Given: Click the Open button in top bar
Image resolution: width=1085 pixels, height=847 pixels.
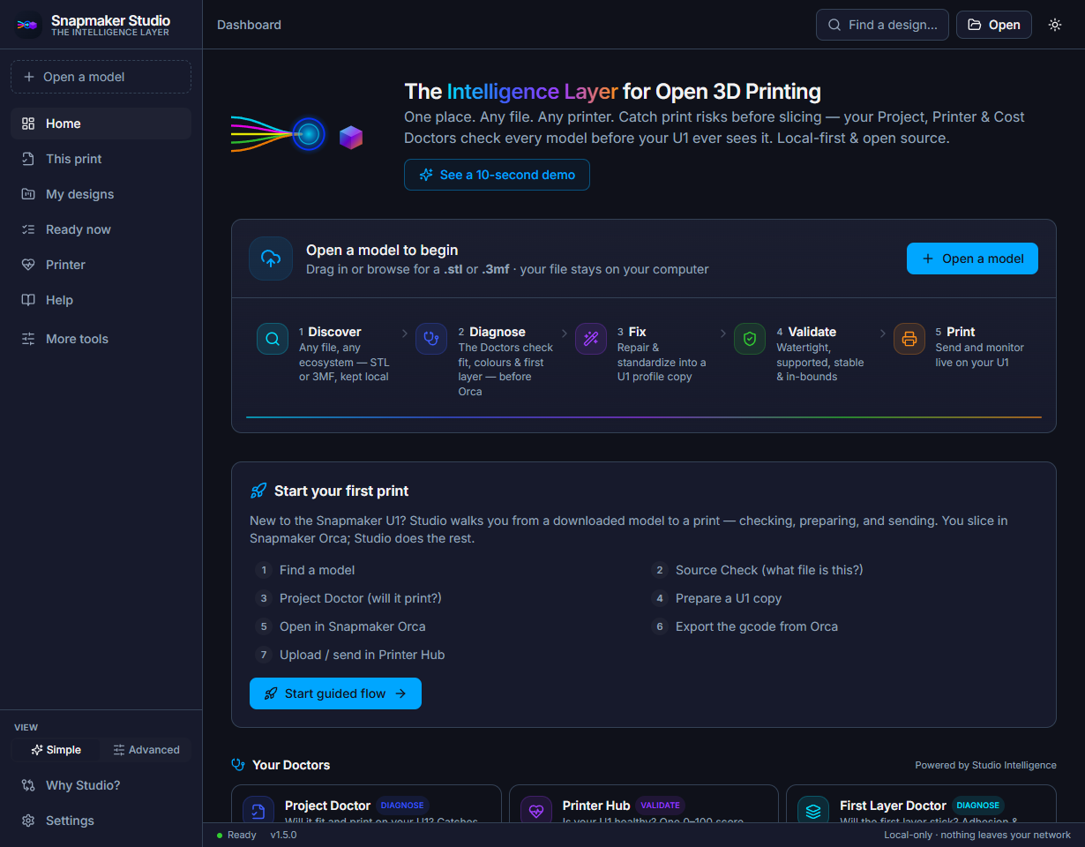Looking at the screenshot, I should pyautogui.click(x=993, y=25).
